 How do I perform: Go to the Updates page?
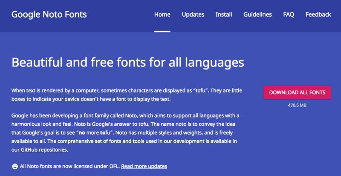click(193, 14)
